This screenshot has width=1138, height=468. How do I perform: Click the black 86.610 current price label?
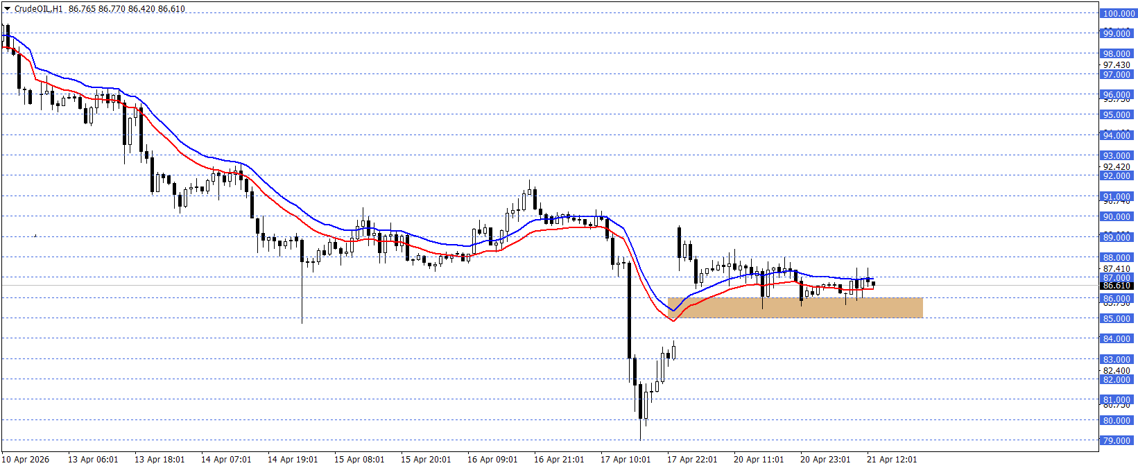[x=1117, y=286]
